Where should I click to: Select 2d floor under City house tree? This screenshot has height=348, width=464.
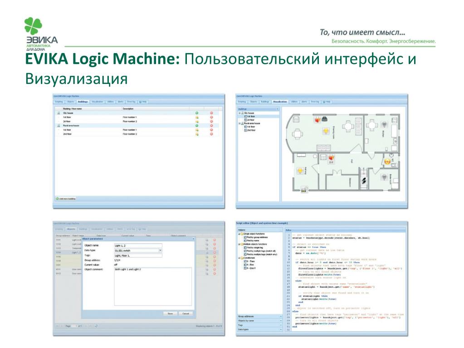click(x=249, y=120)
